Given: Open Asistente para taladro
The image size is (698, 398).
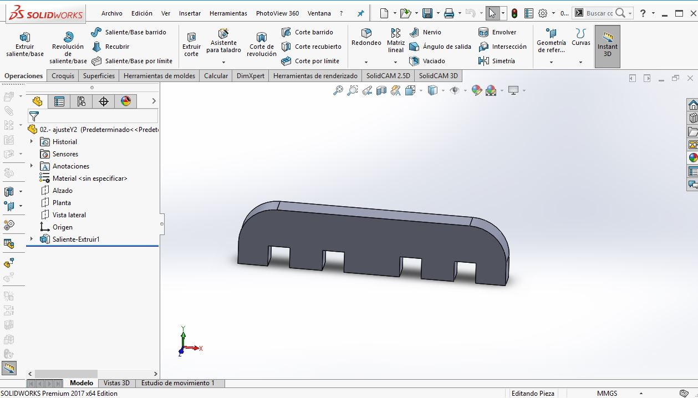Looking at the screenshot, I should click(223, 41).
